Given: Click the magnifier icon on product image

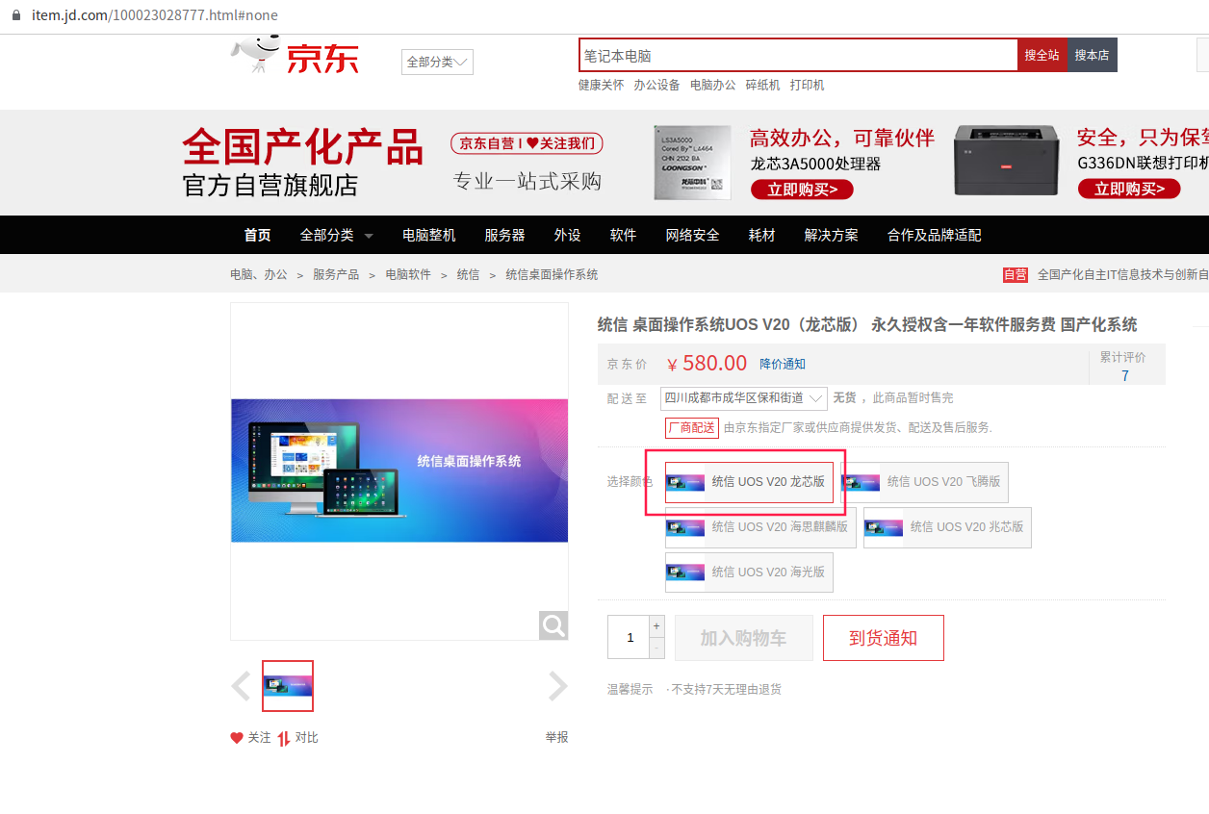Looking at the screenshot, I should tap(553, 625).
